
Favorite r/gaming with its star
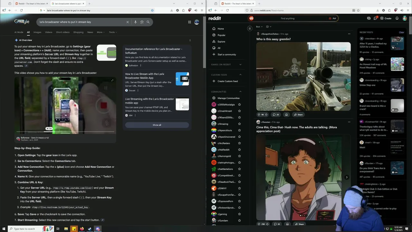point(239,214)
